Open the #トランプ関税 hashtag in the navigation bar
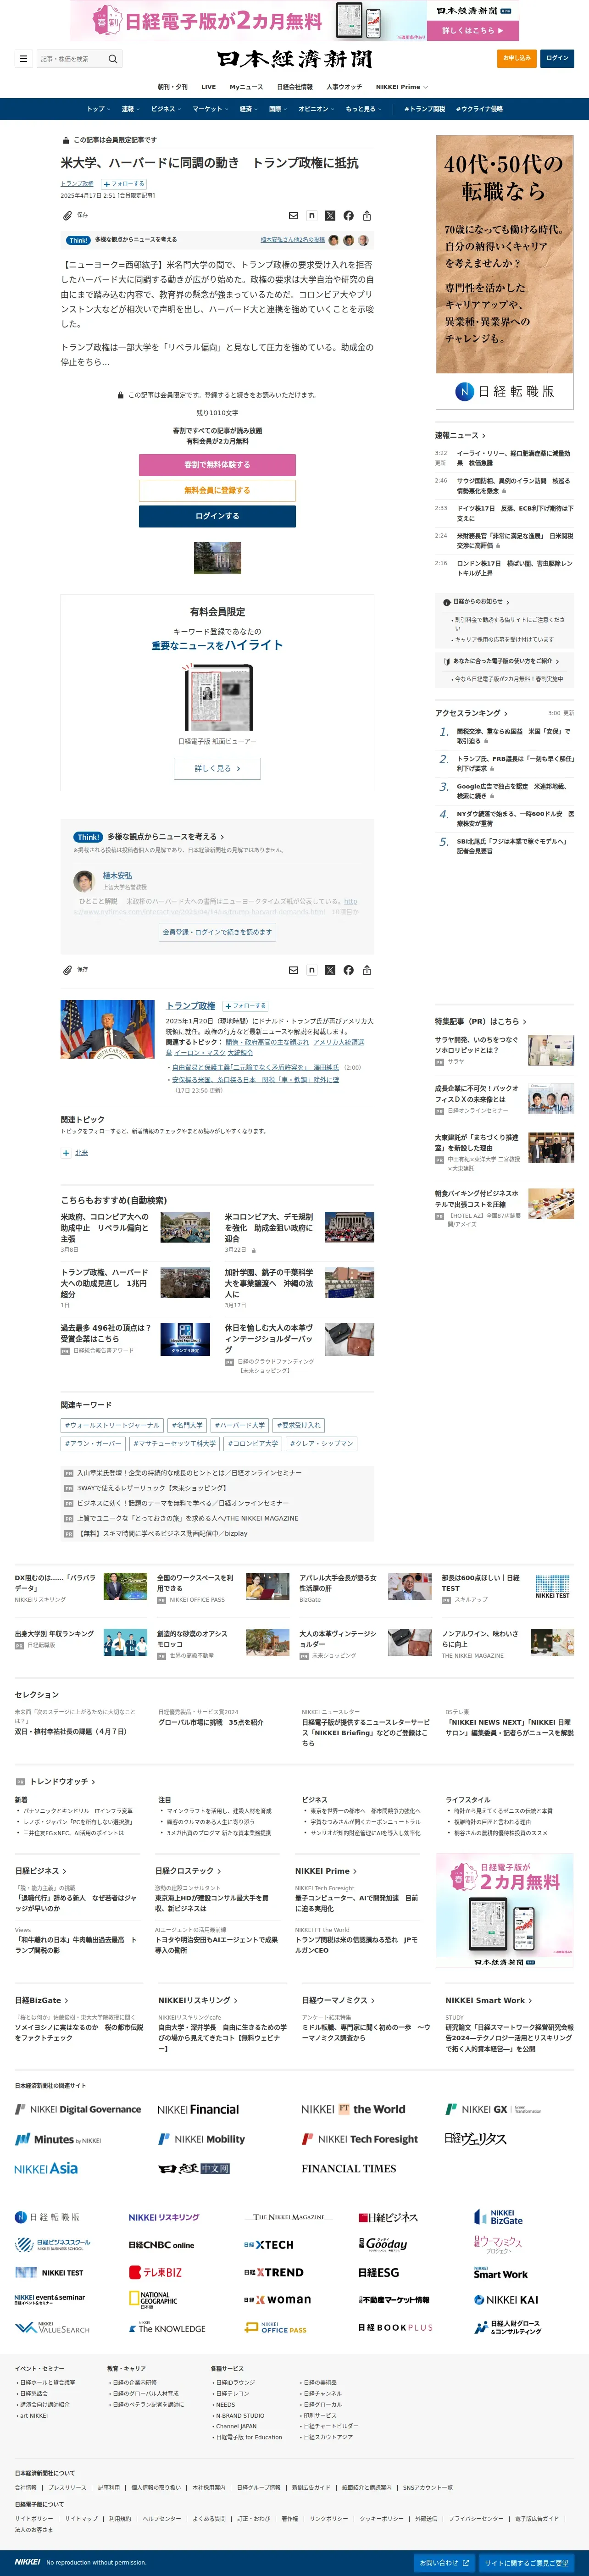This screenshot has height=2576, width=589. click(425, 109)
